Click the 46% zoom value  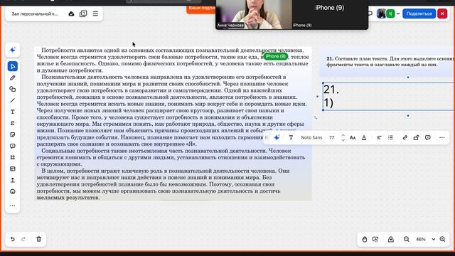coord(421,240)
